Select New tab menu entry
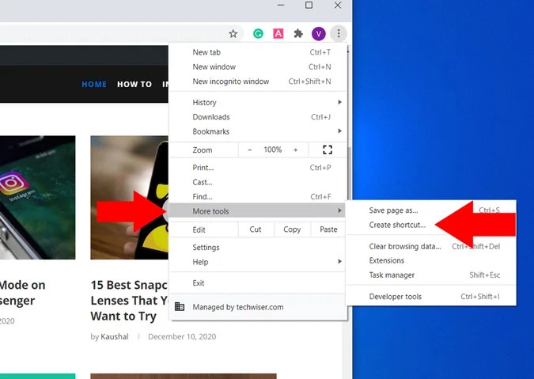The width and height of the screenshot is (534, 379). pyautogui.click(x=258, y=52)
